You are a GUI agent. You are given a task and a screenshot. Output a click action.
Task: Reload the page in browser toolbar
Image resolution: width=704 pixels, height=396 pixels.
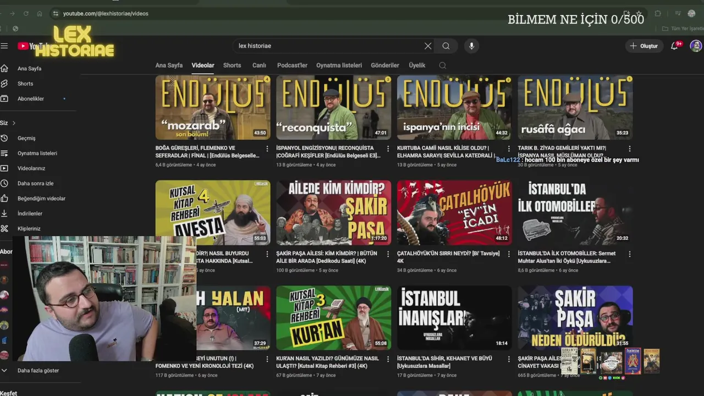point(25,13)
